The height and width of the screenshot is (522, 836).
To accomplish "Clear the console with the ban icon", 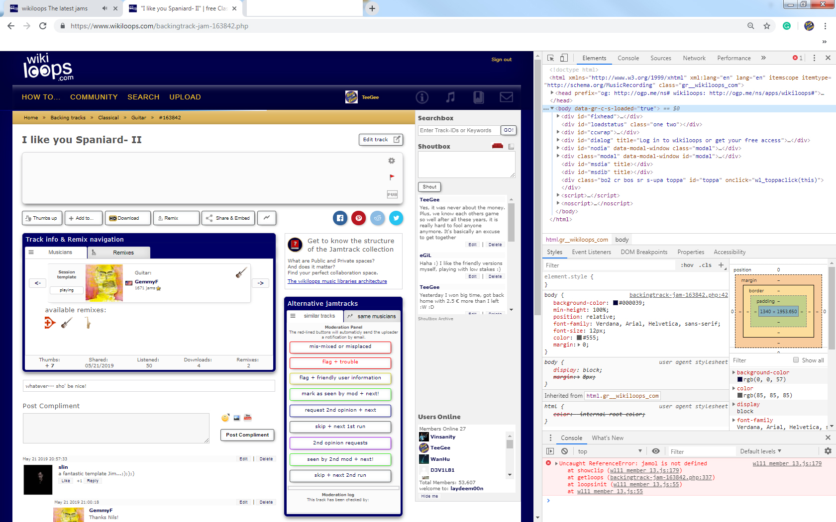I will click(564, 451).
